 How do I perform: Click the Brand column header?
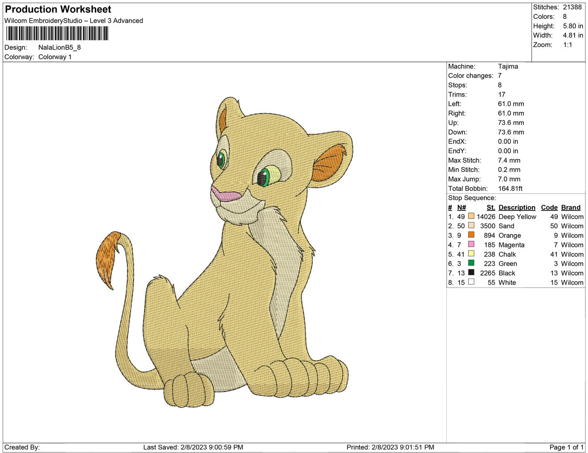click(x=571, y=207)
